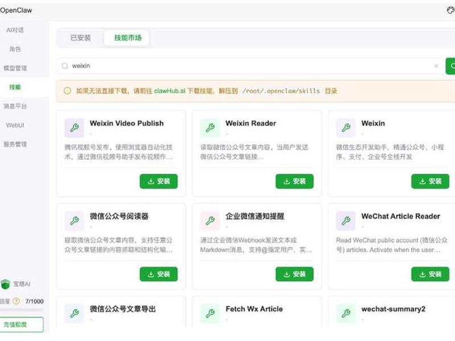The image size is (455, 341).
Task: Select the 技能市场 tab
Action: coord(127,38)
